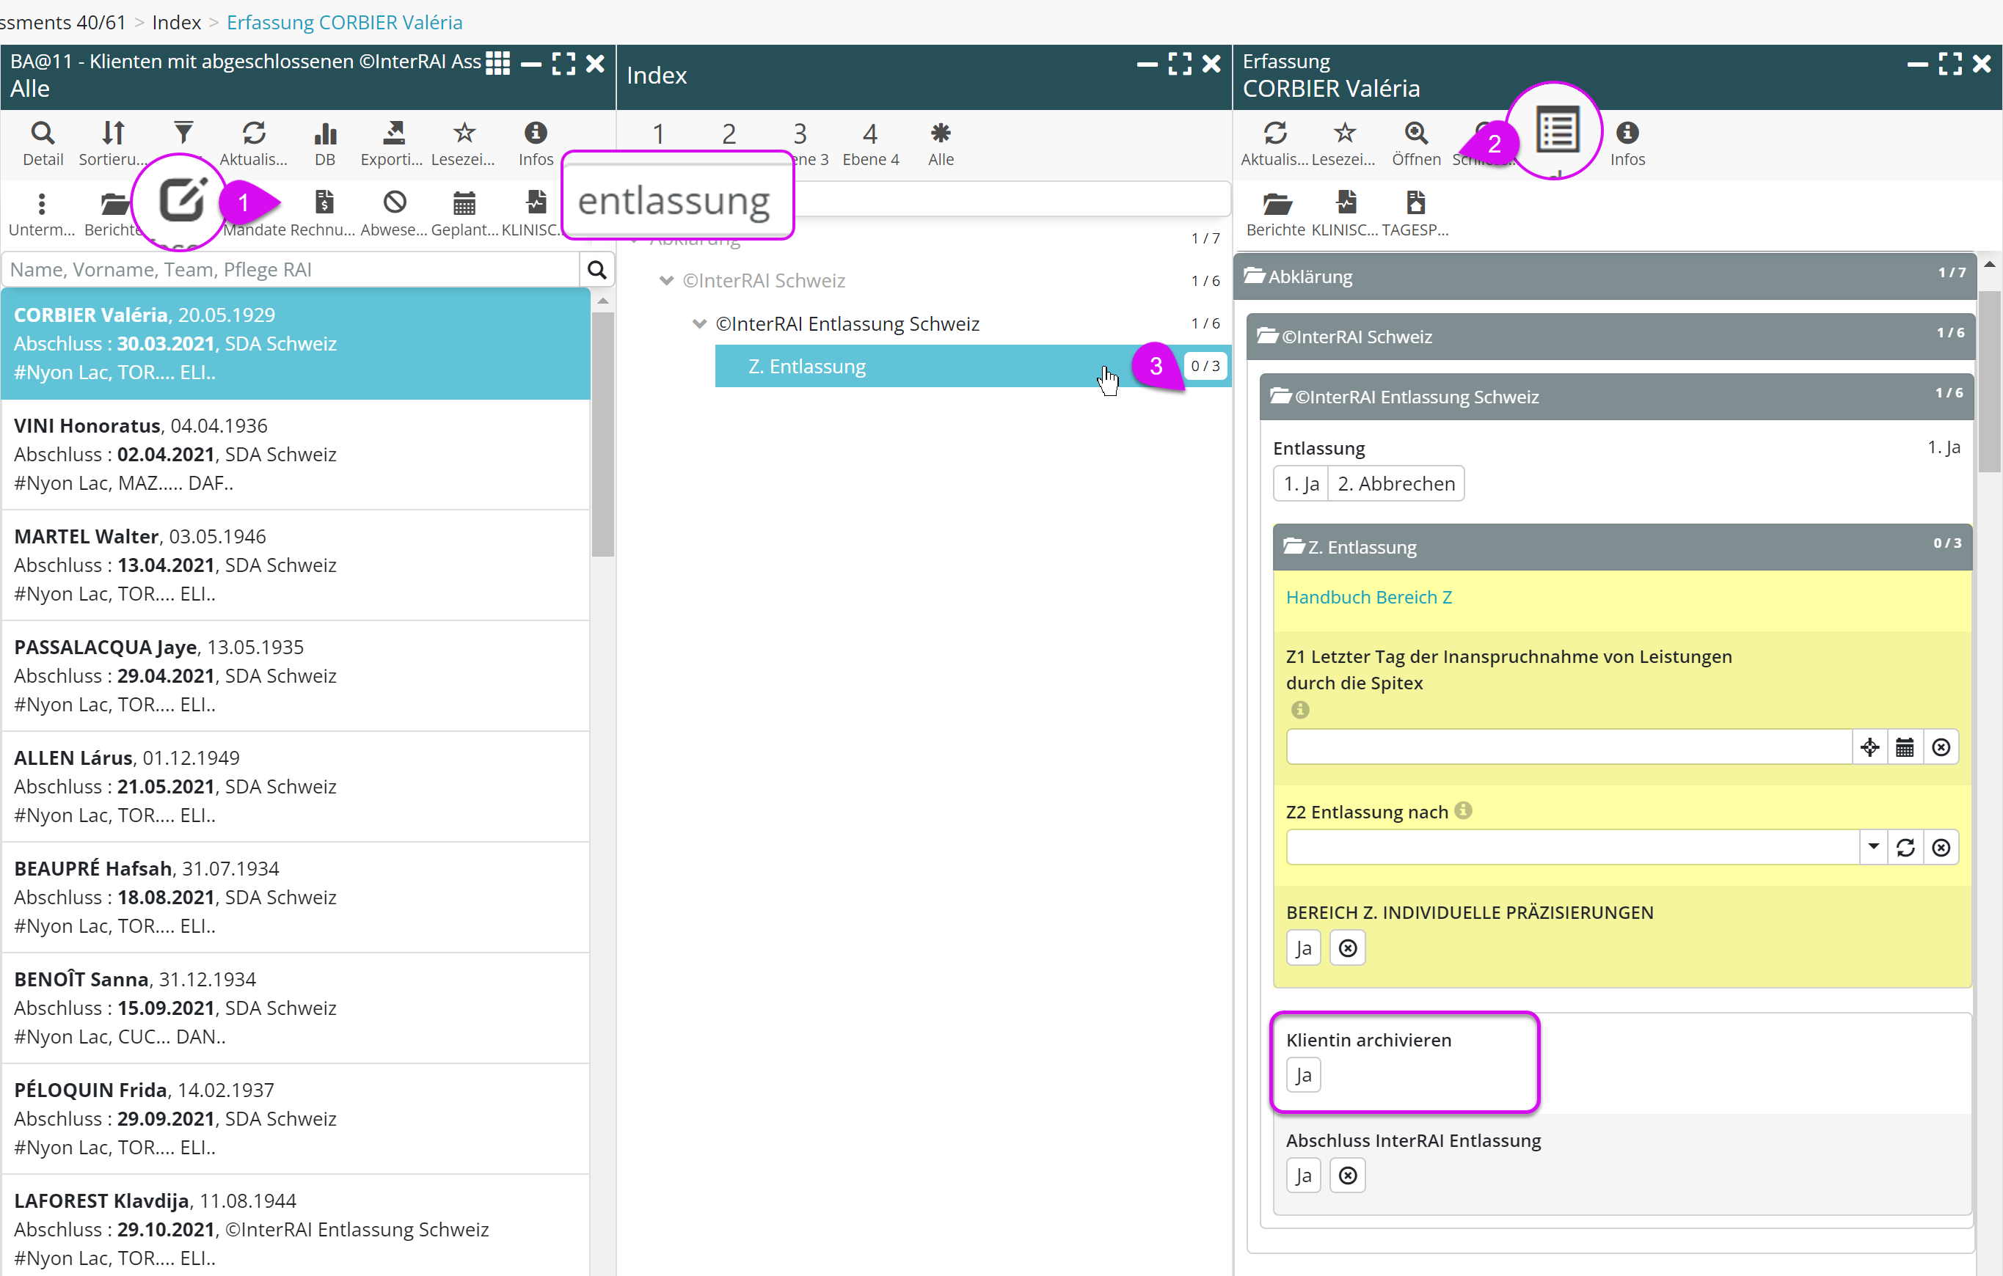Select the Alle asterisk tab in Index
The height and width of the screenshot is (1276, 2003).
pyautogui.click(x=941, y=143)
